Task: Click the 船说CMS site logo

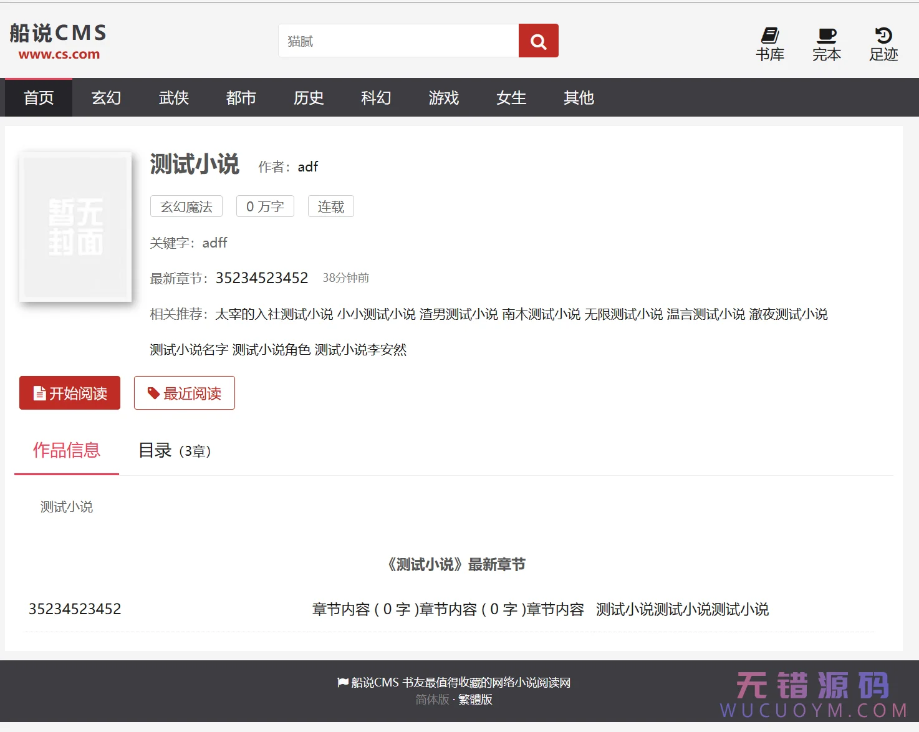Action: (59, 42)
